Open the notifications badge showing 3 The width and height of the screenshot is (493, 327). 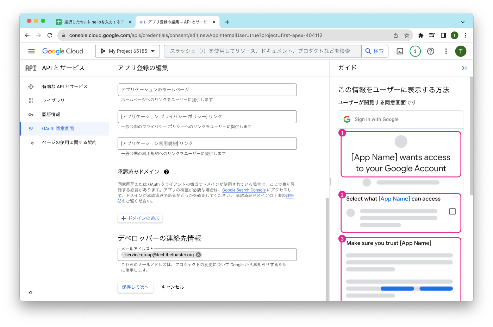coord(415,51)
